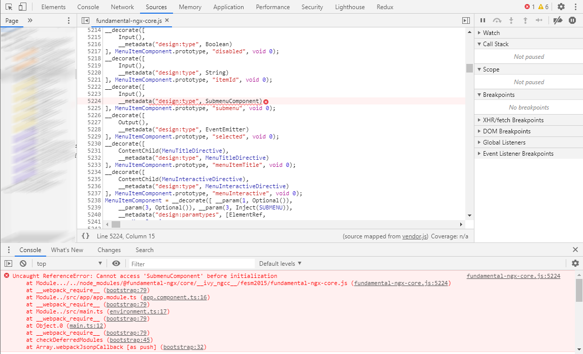The image size is (583, 354).
Task: Open the Application tab
Action: tap(228, 7)
